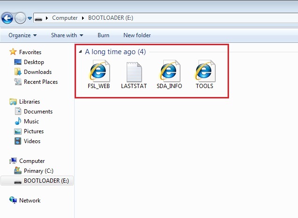Click the blue Back navigation arrow
The image size is (298, 218).
[x=7, y=18]
